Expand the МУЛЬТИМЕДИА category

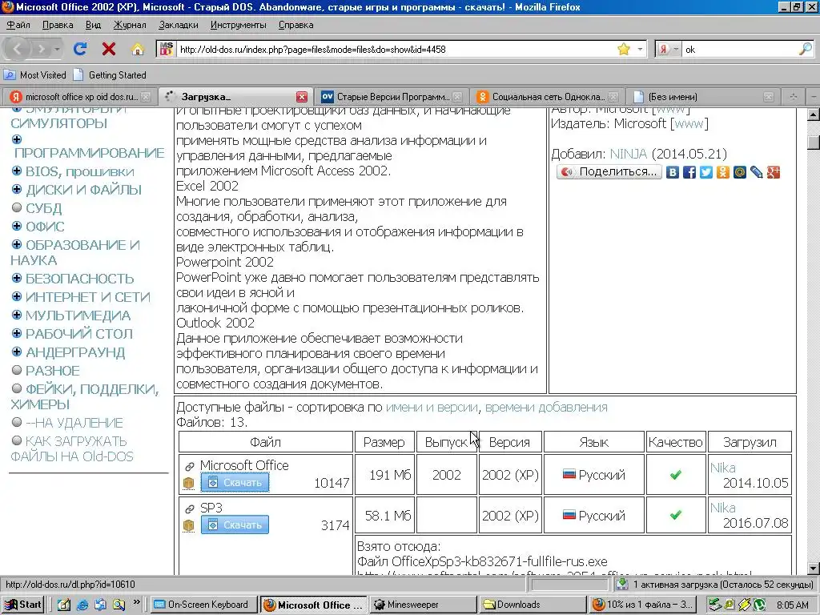(x=17, y=315)
